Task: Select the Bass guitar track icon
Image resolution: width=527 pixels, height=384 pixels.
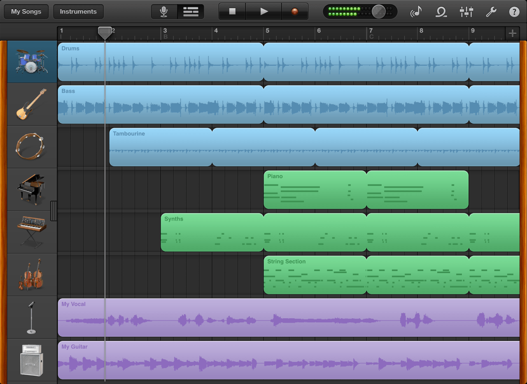Action: click(x=31, y=104)
